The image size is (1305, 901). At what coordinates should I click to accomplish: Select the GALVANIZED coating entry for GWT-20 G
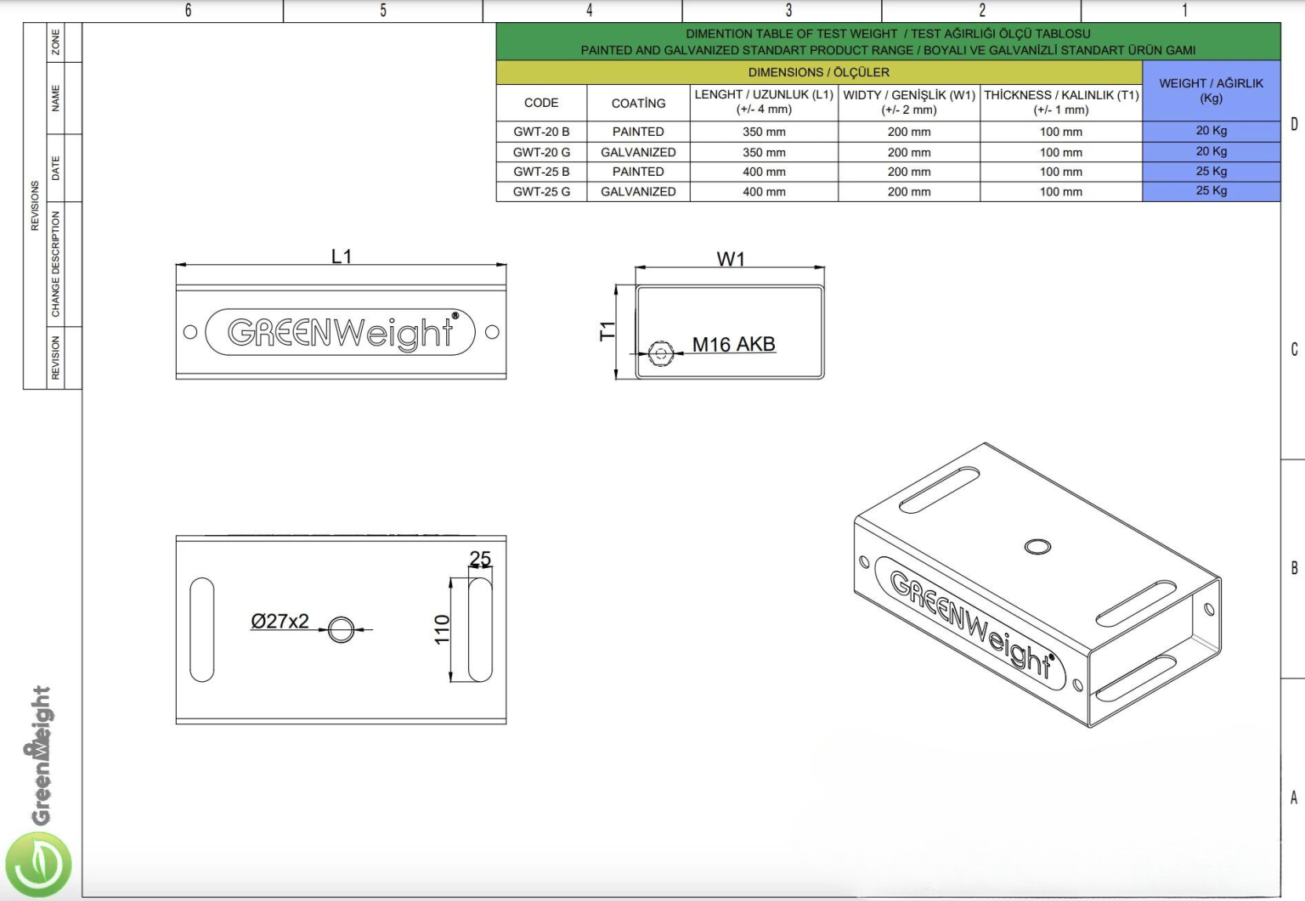click(x=638, y=152)
